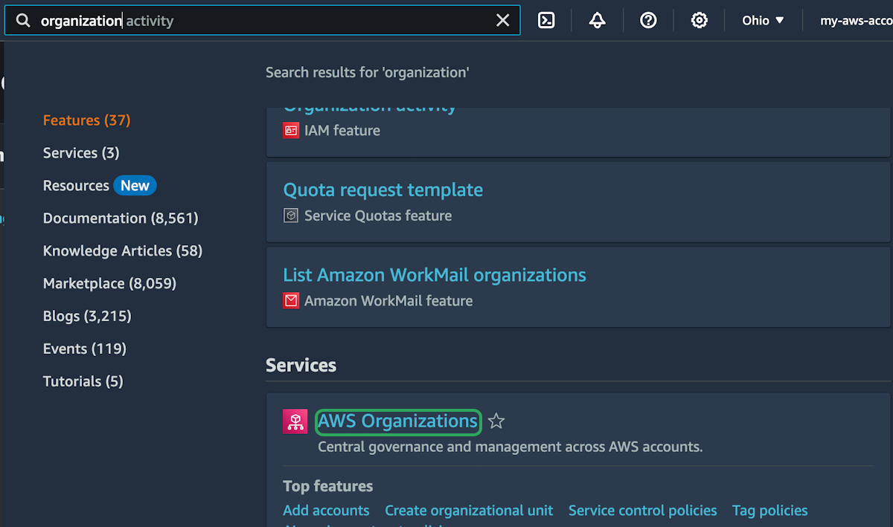Screen dimensions: 893x527
Task: Open the Organization activity result
Action: coord(370,109)
